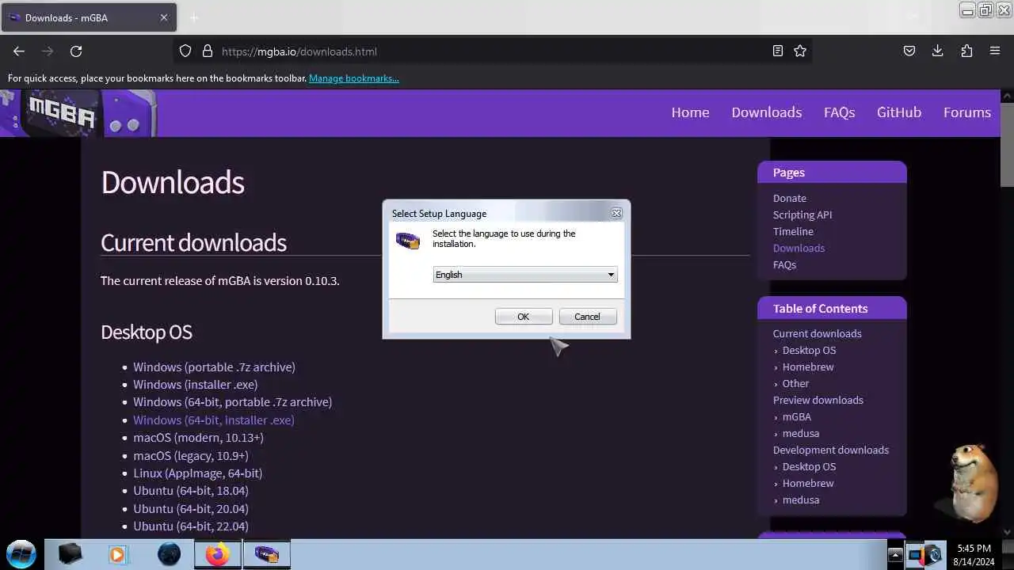Click the dark cube taskbar icon
Image resolution: width=1014 pixels, height=570 pixels.
[71, 554]
